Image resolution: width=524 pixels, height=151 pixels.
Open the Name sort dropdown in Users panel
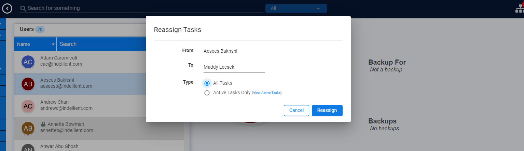point(36,44)
